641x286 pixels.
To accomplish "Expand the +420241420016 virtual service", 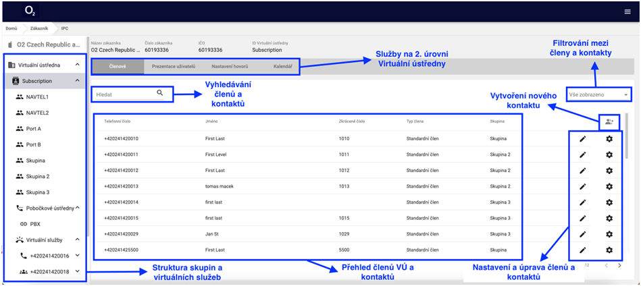I will click(x=77, y=256).
